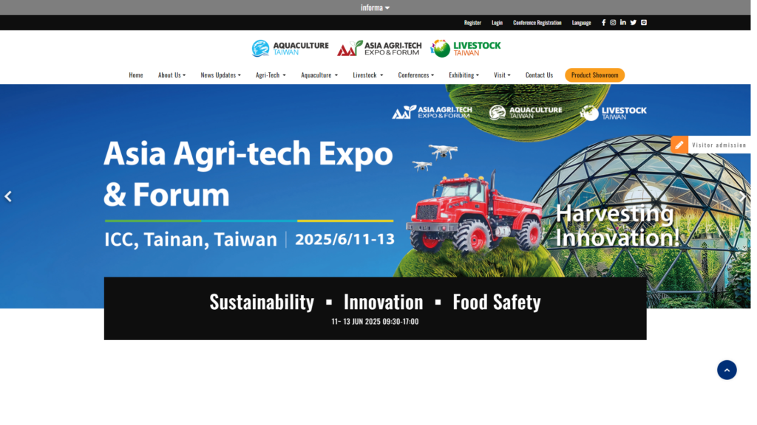
Task: Go to previous banner slide arrow
Action: click(x=8, y=198)
